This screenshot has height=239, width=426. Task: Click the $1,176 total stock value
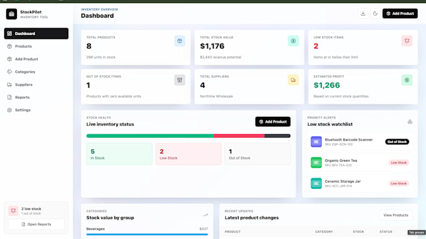pos(212,46)
